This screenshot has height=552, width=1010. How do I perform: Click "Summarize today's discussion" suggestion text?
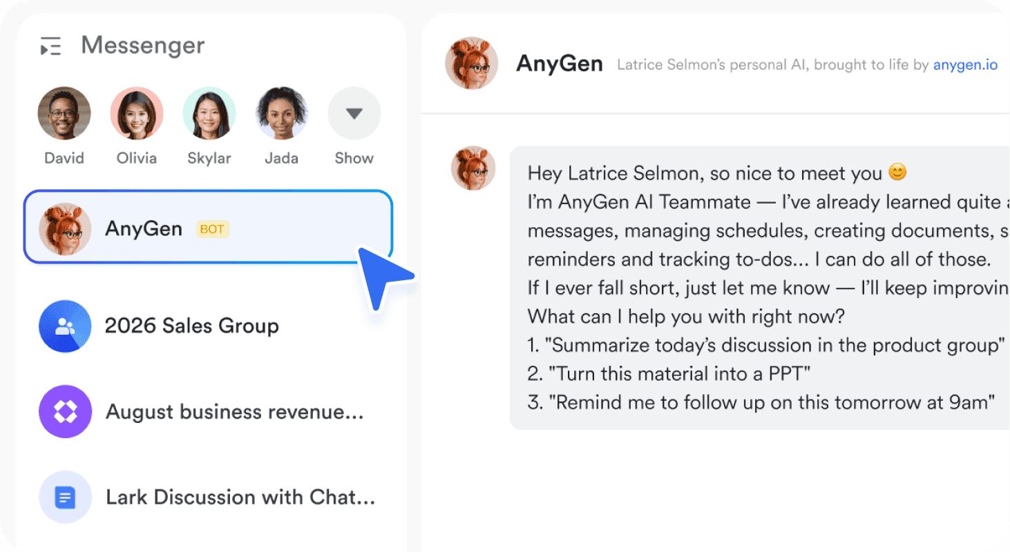click(765, 345)
